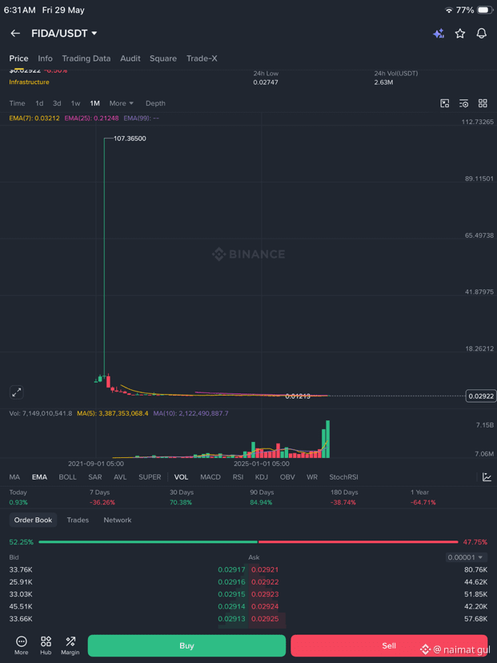
Task: Toggle the VOL sub-indicator
Action: click(182, 477)
